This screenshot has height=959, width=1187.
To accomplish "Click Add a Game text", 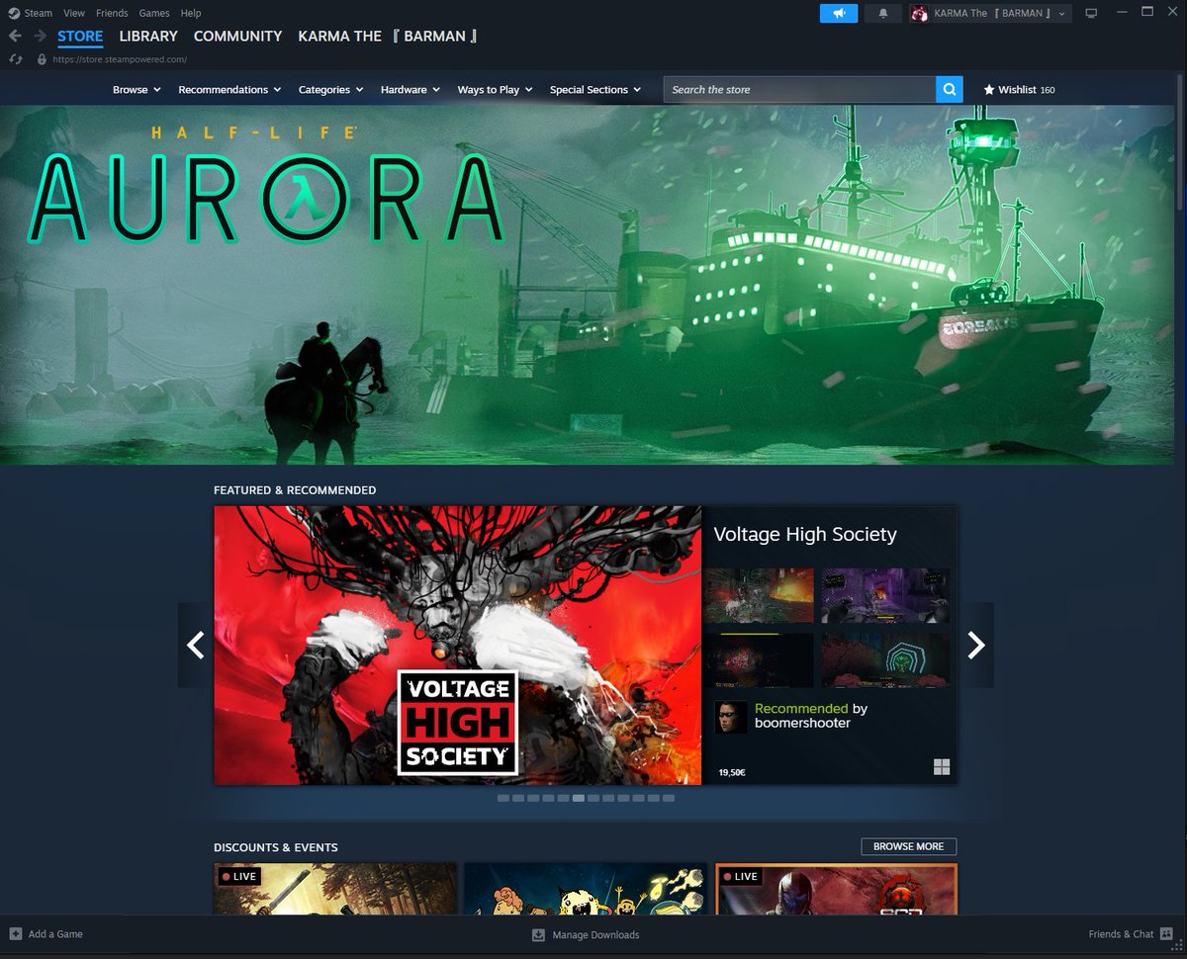I will click(55, 934).
